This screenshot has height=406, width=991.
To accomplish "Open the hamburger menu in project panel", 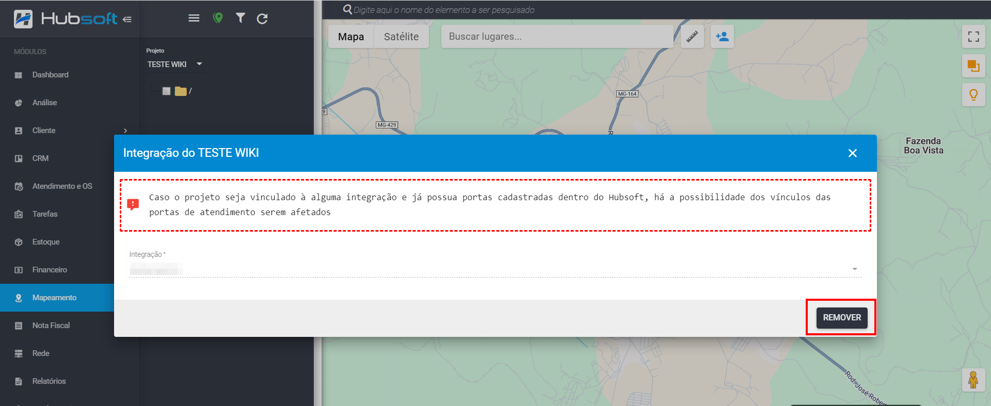I will pyautogui.click(x=194, y=19).
